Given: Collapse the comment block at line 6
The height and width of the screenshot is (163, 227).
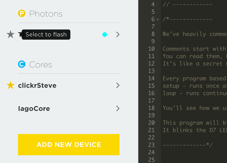Looking at the screenshot, I should click(x=158, y=19).
